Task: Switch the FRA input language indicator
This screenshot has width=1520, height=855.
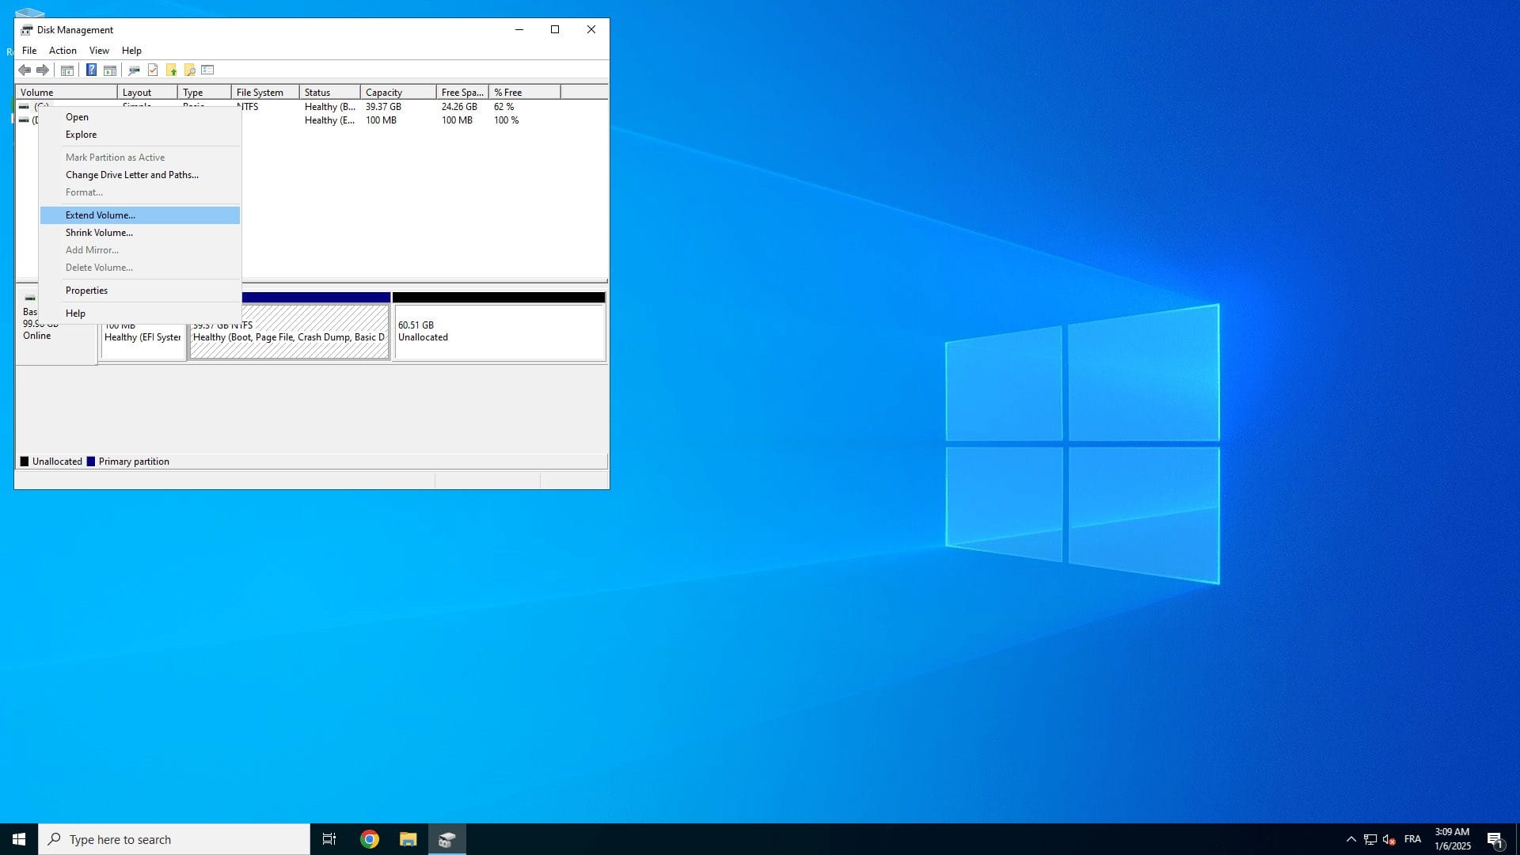Action: coord(1412,839)
